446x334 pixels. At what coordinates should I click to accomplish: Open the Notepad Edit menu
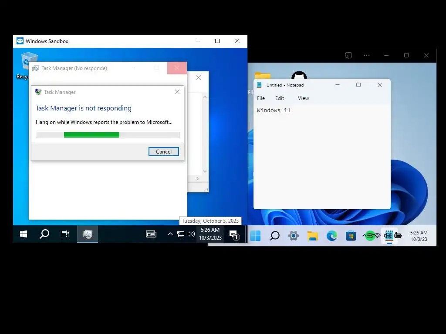(280, 98)
